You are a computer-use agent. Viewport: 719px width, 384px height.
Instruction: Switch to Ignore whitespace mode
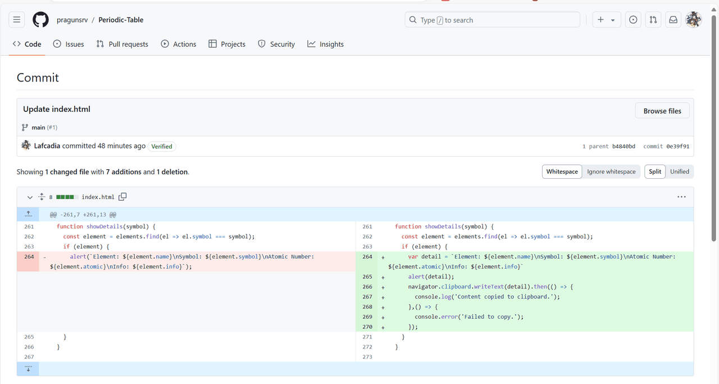pyautogui.click(x=611, y=171)
